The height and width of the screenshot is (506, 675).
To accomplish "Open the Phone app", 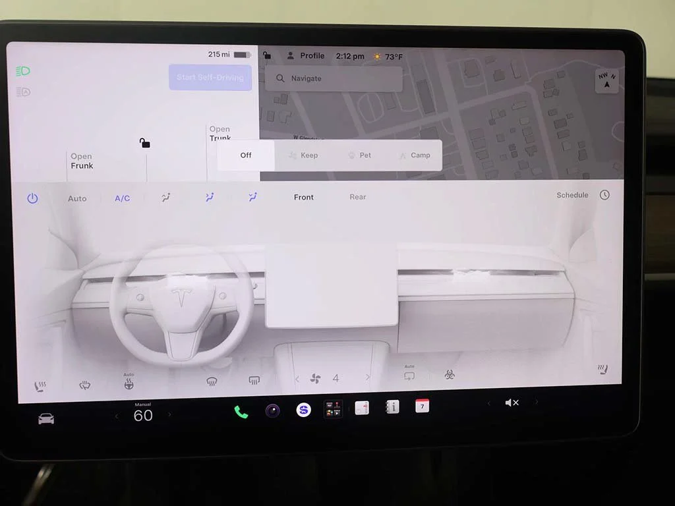I will coord(241,412).
